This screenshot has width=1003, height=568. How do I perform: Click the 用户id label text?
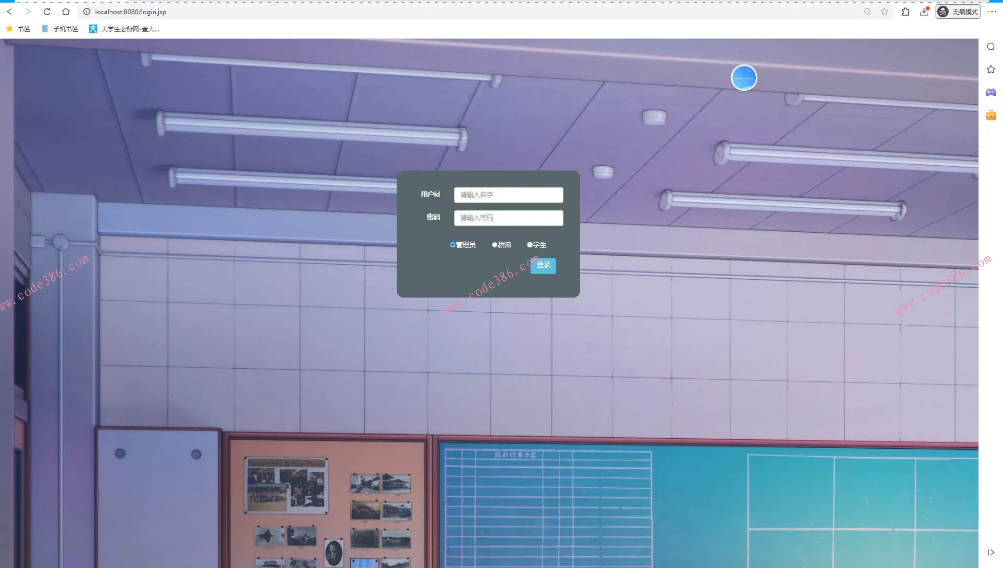pyautogui.click(x=430, y=195)
